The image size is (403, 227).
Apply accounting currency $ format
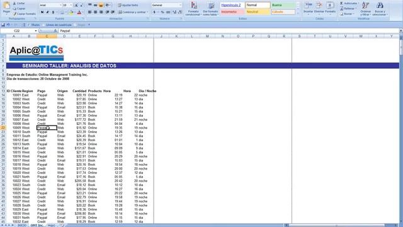coord(154,12)
